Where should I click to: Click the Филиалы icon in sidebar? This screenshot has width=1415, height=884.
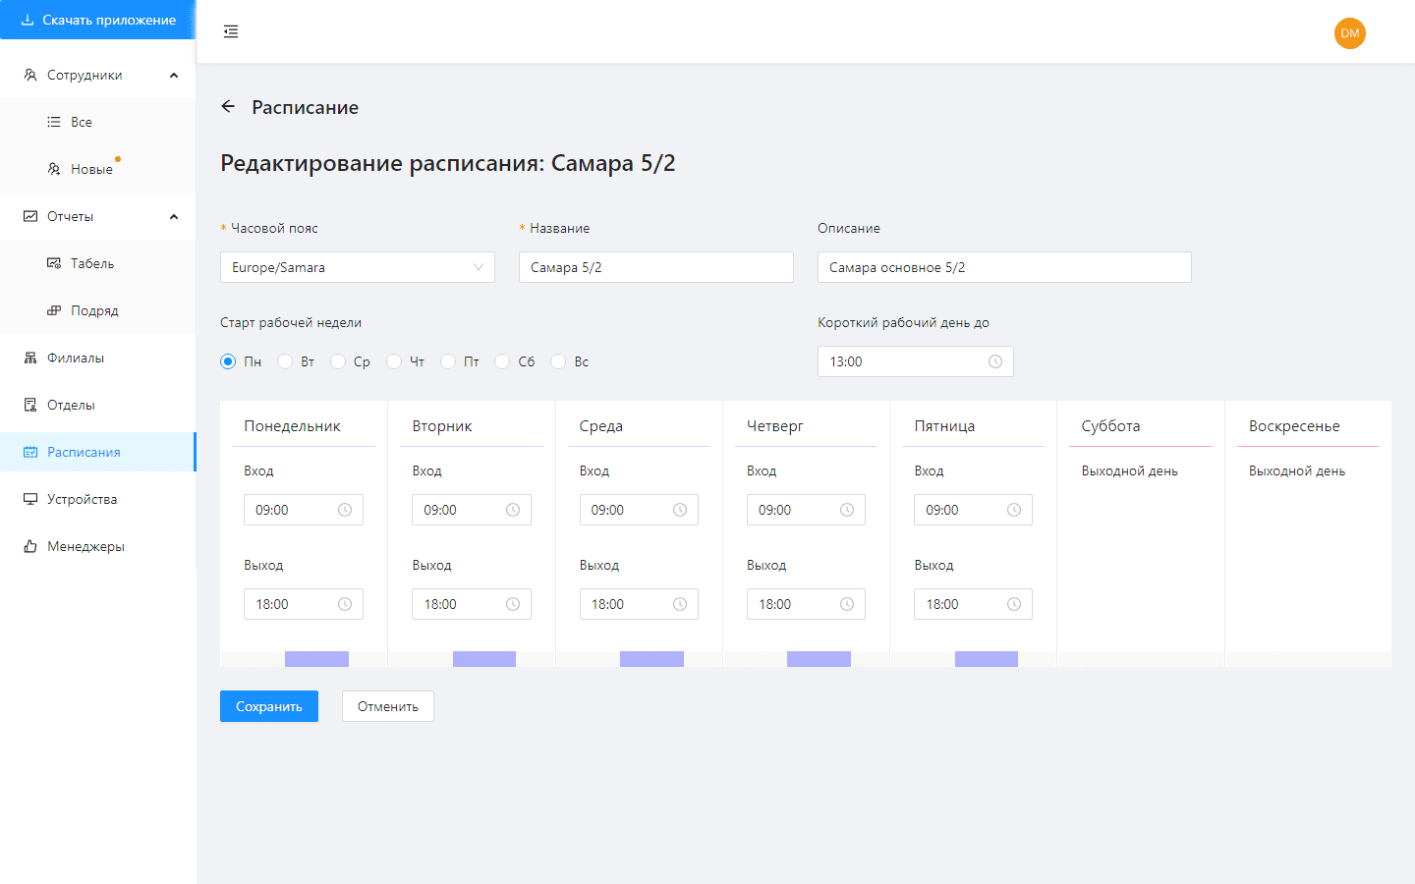pyautogui.click(x=30, y=358)
